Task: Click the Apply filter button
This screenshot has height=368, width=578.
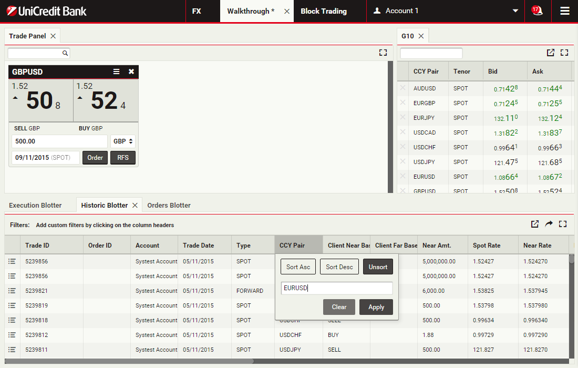Action: tap(376, 307)
